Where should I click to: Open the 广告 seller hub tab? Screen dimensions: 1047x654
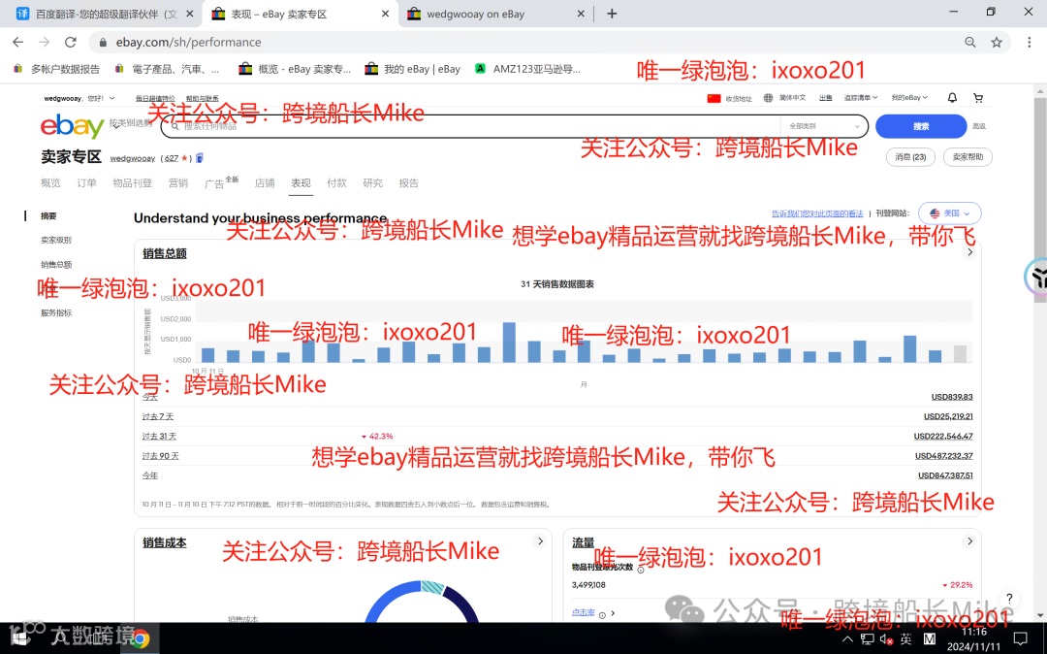pyautogui.click(x=214, y=183)
